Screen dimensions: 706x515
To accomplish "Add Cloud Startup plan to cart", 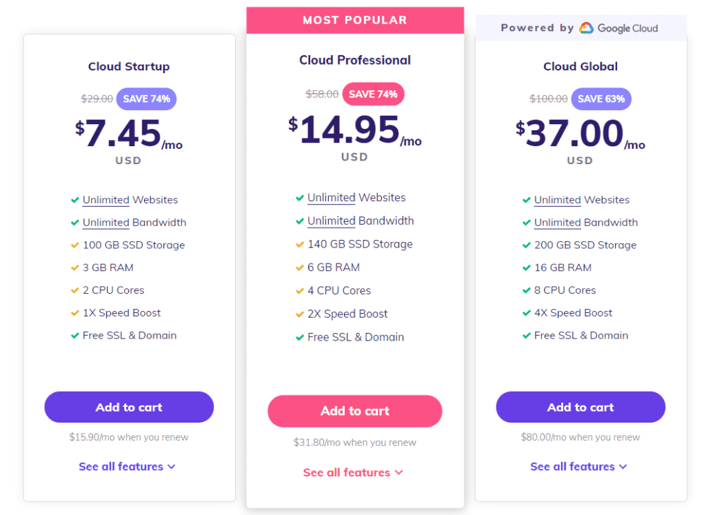I will 129,407.
